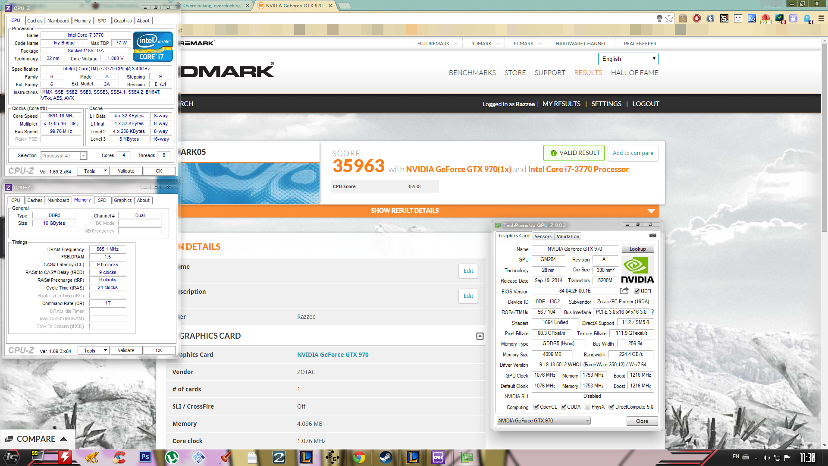Open the English language dropdown

pyautogui.click(x=628, y=59)
